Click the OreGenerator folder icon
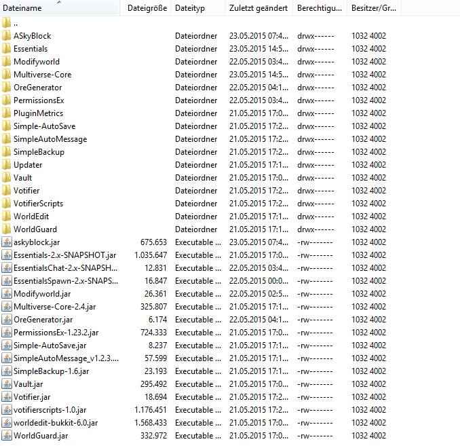This screenshot has width=460, height=448. pos(7,88)
